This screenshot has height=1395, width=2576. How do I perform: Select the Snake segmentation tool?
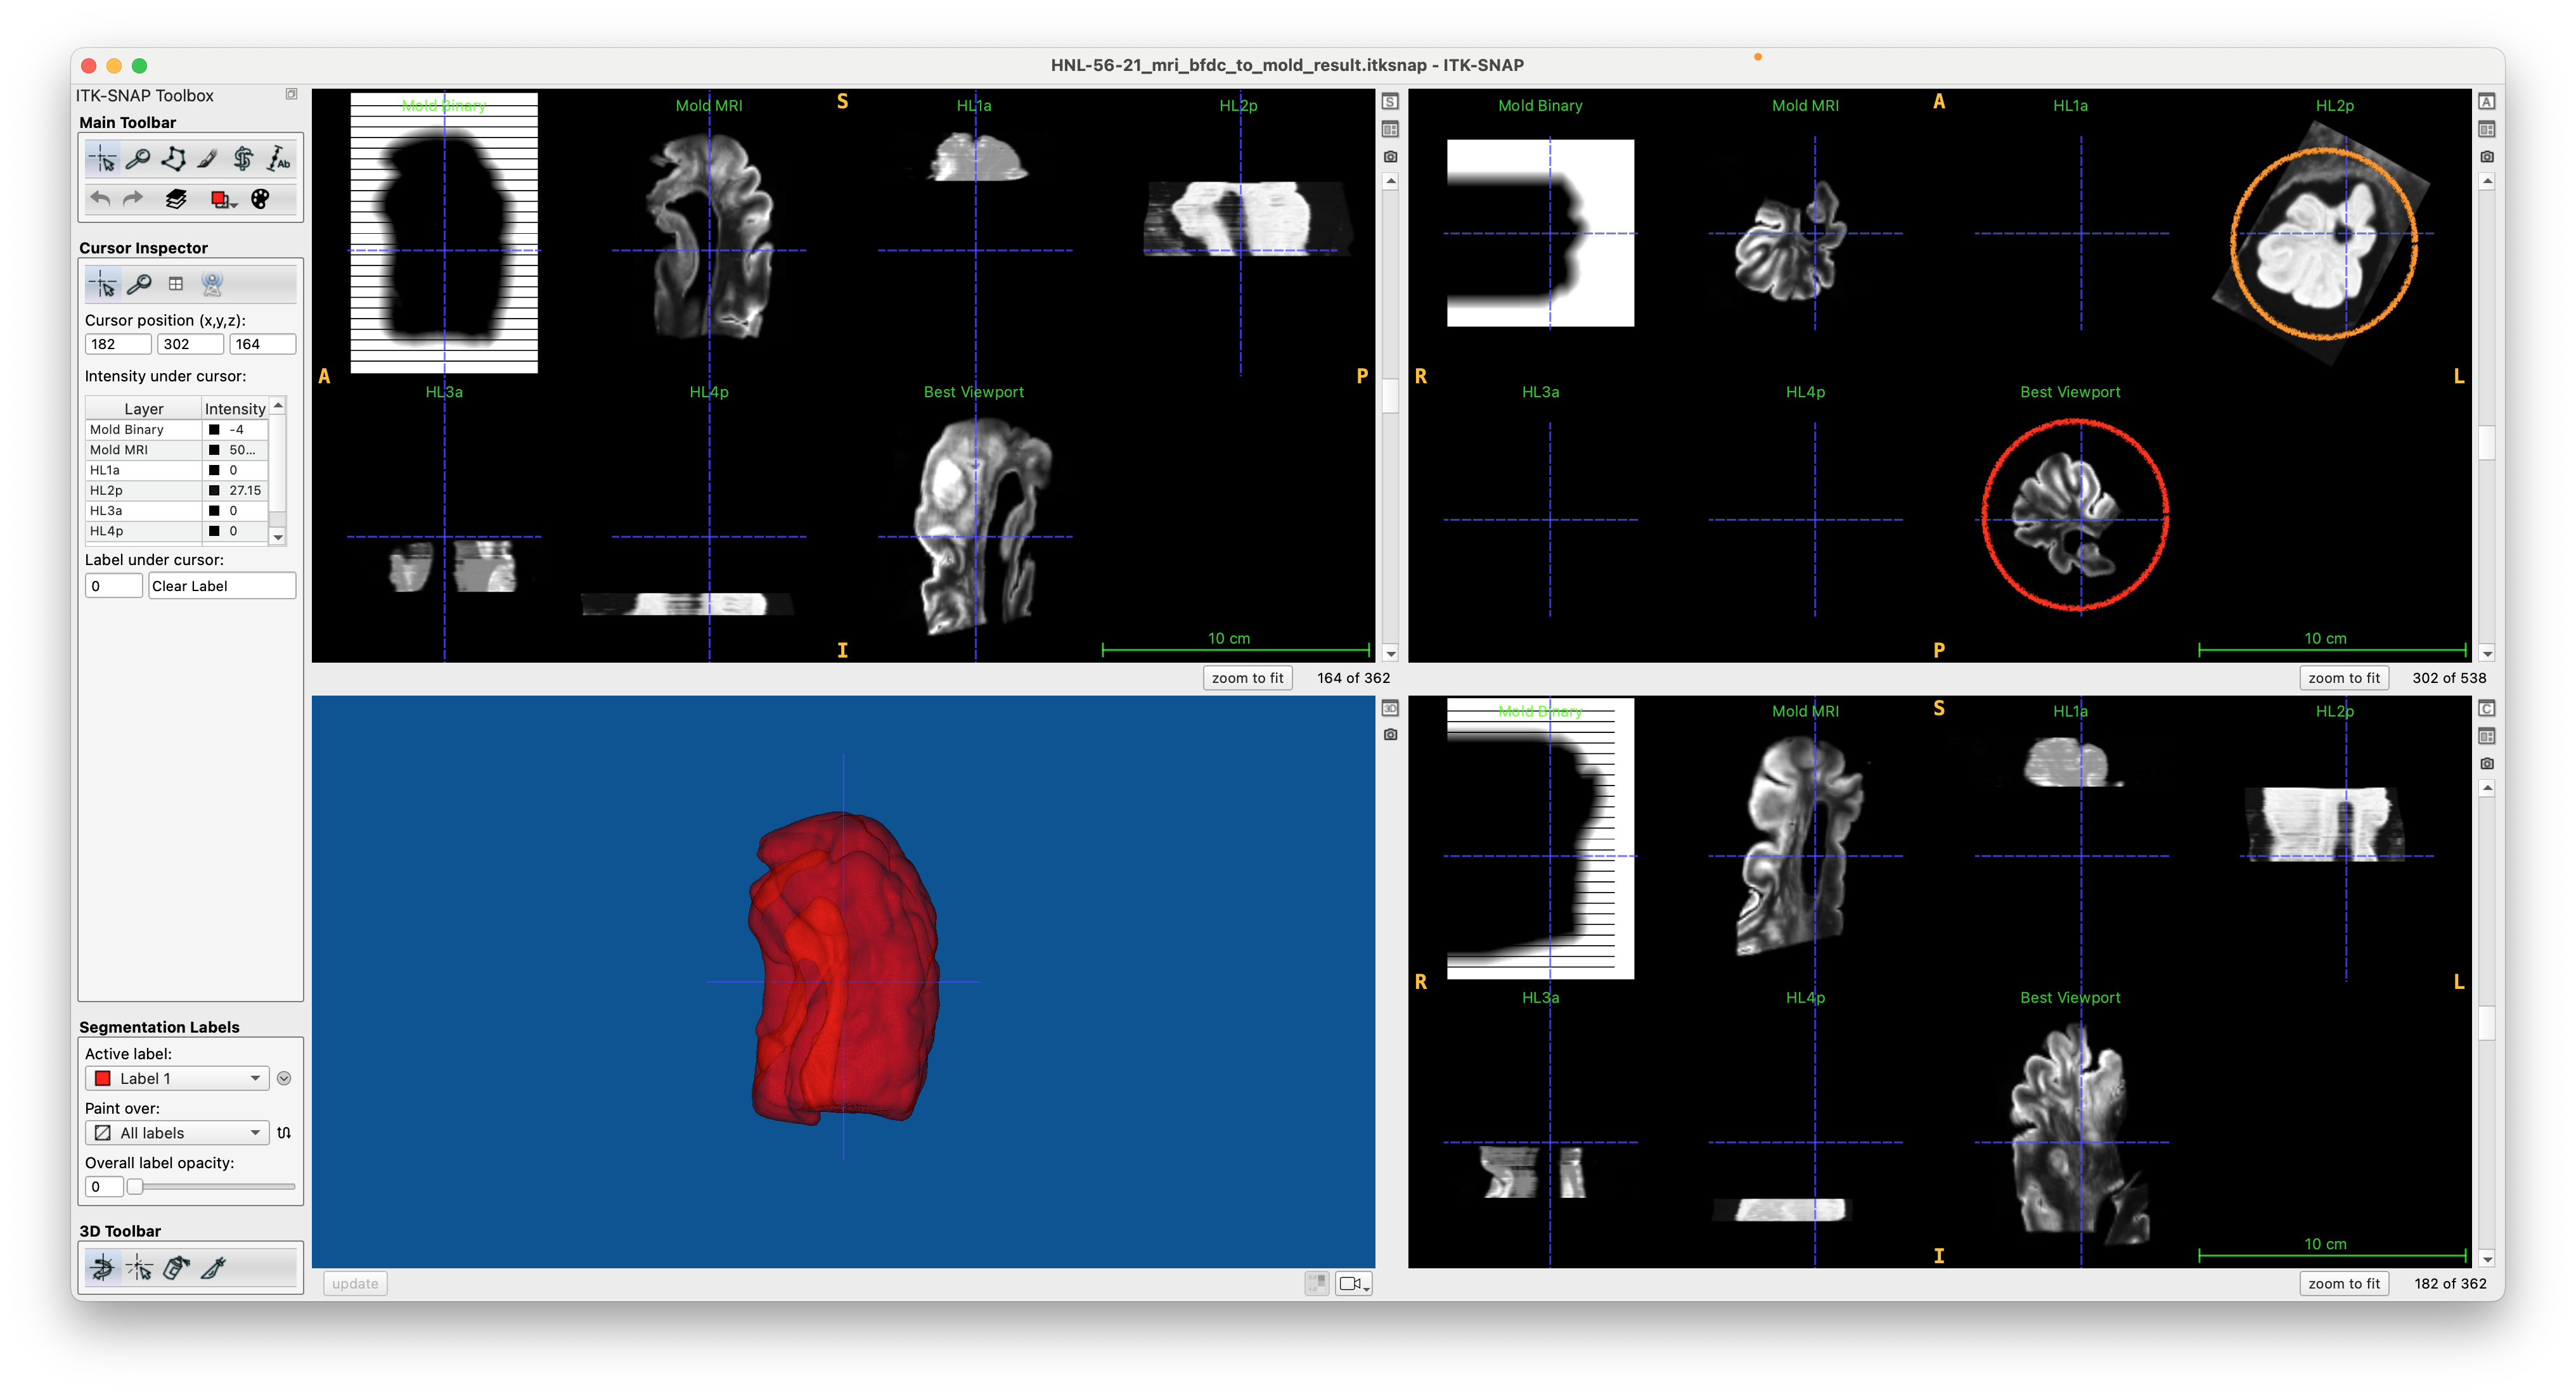pos(243,159)
